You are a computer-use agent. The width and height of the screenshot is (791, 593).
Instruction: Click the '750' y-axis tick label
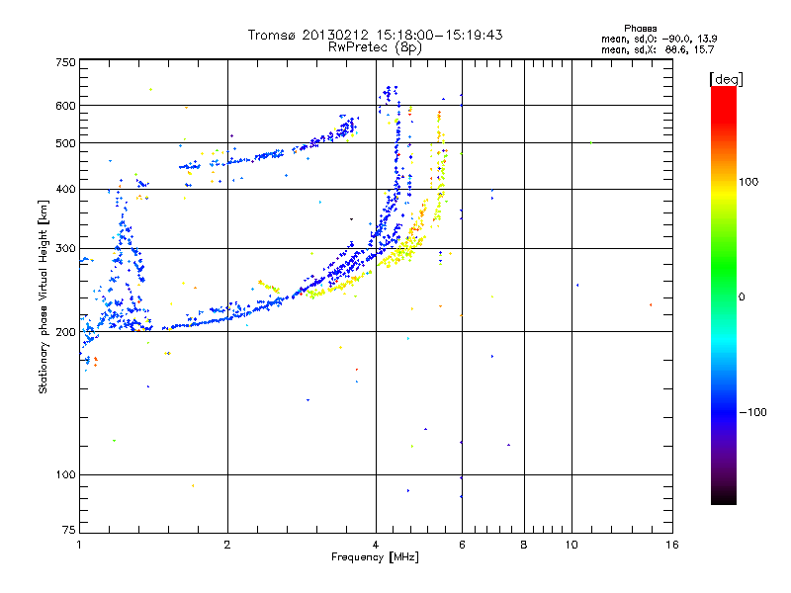[65, 62]
